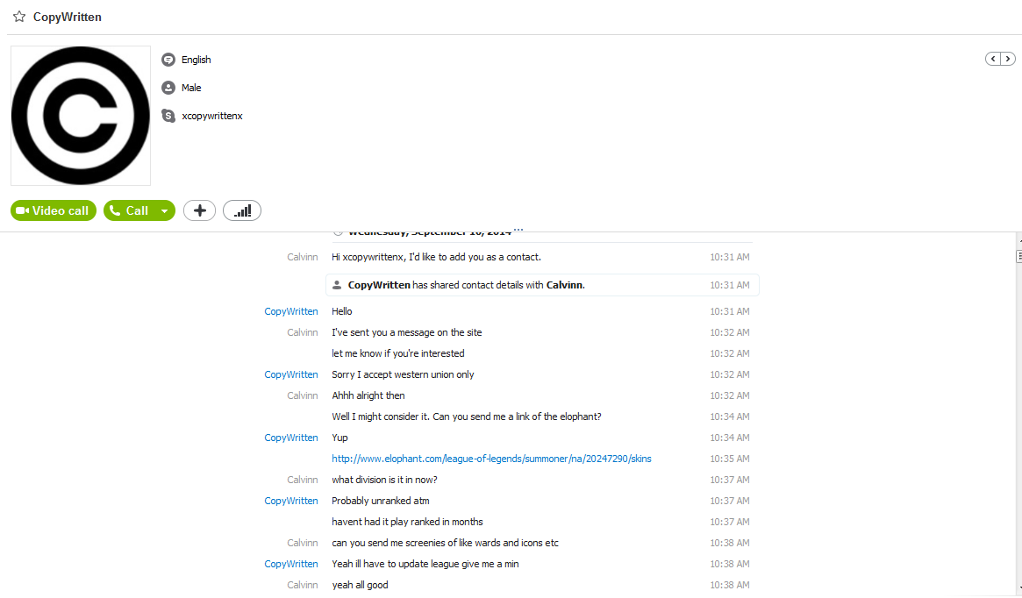Viewport: 1022px width, 598px height.
Task: Click the right profile panel arrow
Action: pyautogui.click(x=1008, y=59)
